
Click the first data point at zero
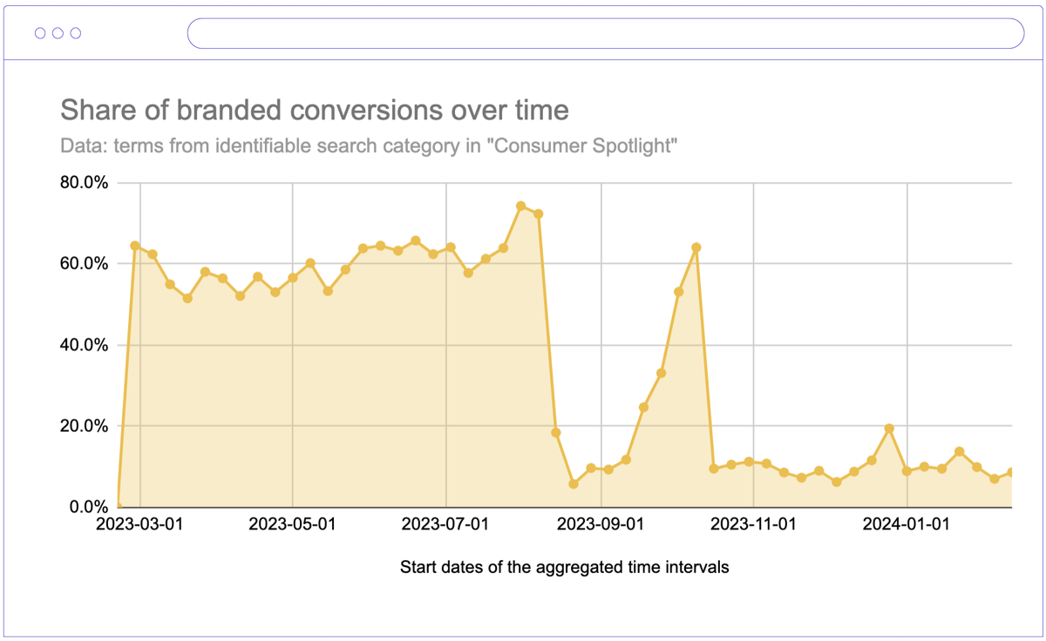point(118,506)
